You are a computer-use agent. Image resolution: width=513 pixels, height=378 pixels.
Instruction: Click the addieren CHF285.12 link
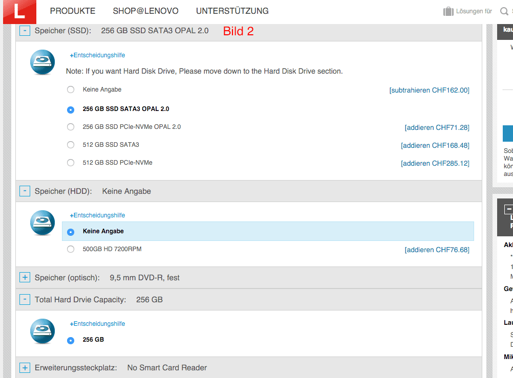click(435, 163)
